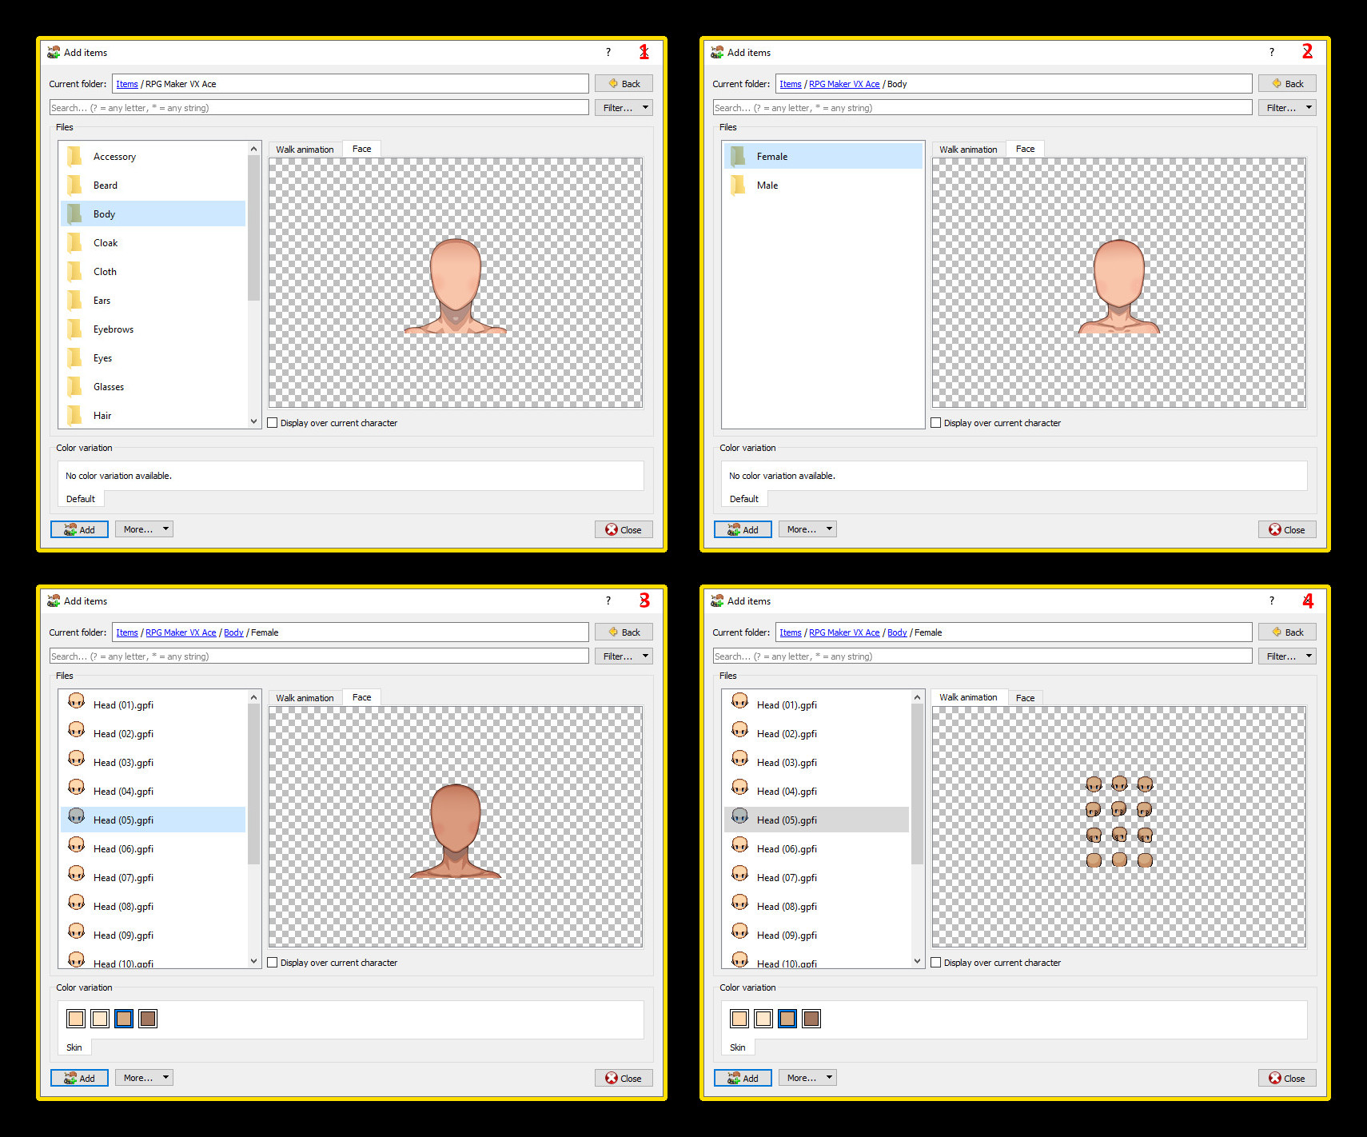Click the Female folder icon in window 2
The image size is (1367, 1137).
click(738, 156)
